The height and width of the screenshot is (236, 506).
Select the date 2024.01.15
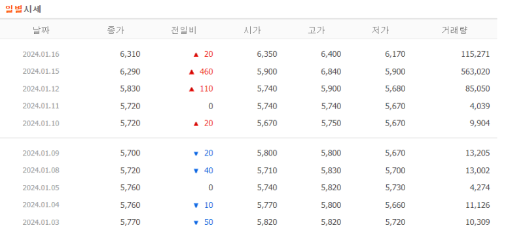41,71
